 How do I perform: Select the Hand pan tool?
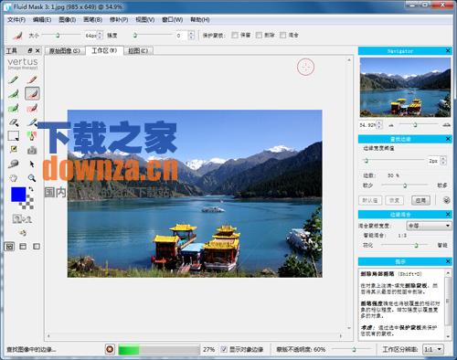click(x=13, y=178)
